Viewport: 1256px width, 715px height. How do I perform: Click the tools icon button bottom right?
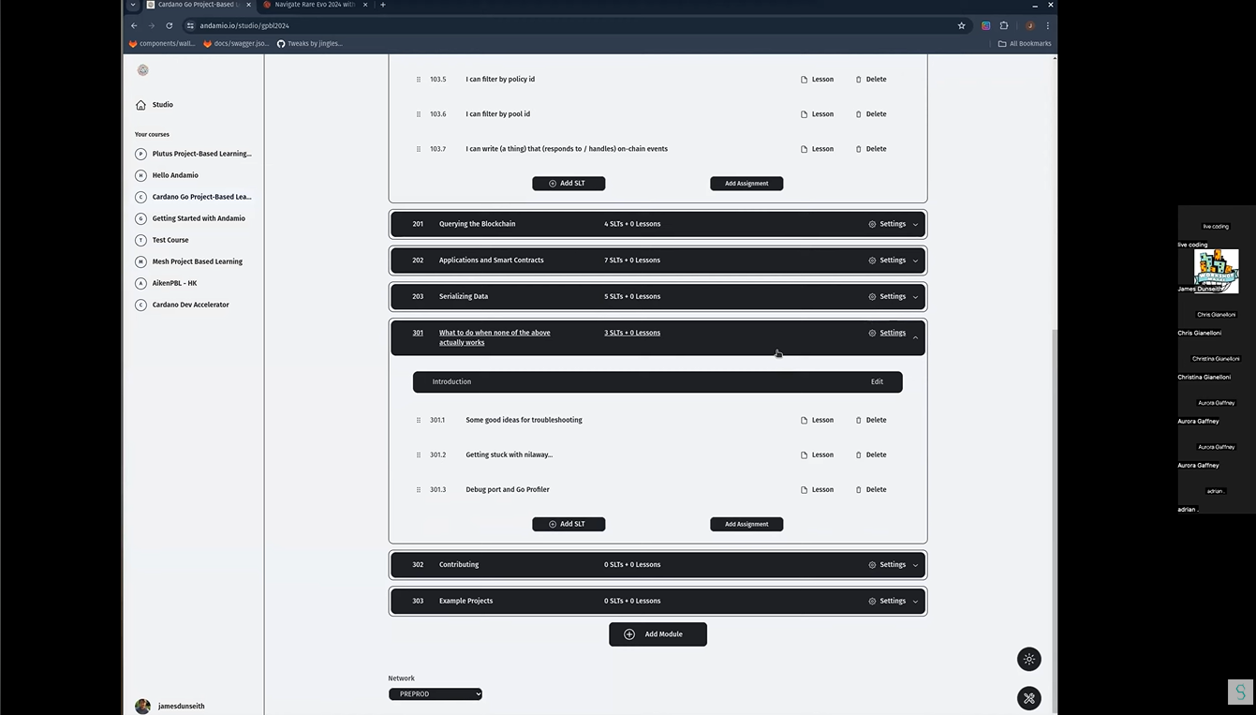click(1028, 698)
